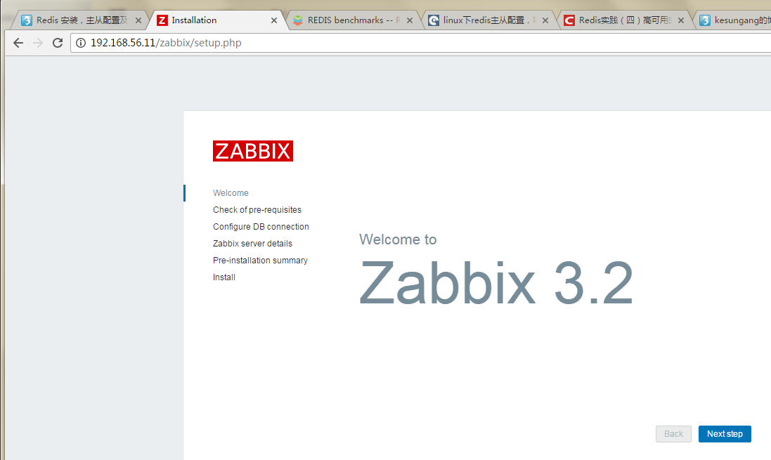
Task: Select the Install step in sidebar
Action: point(223,277)
